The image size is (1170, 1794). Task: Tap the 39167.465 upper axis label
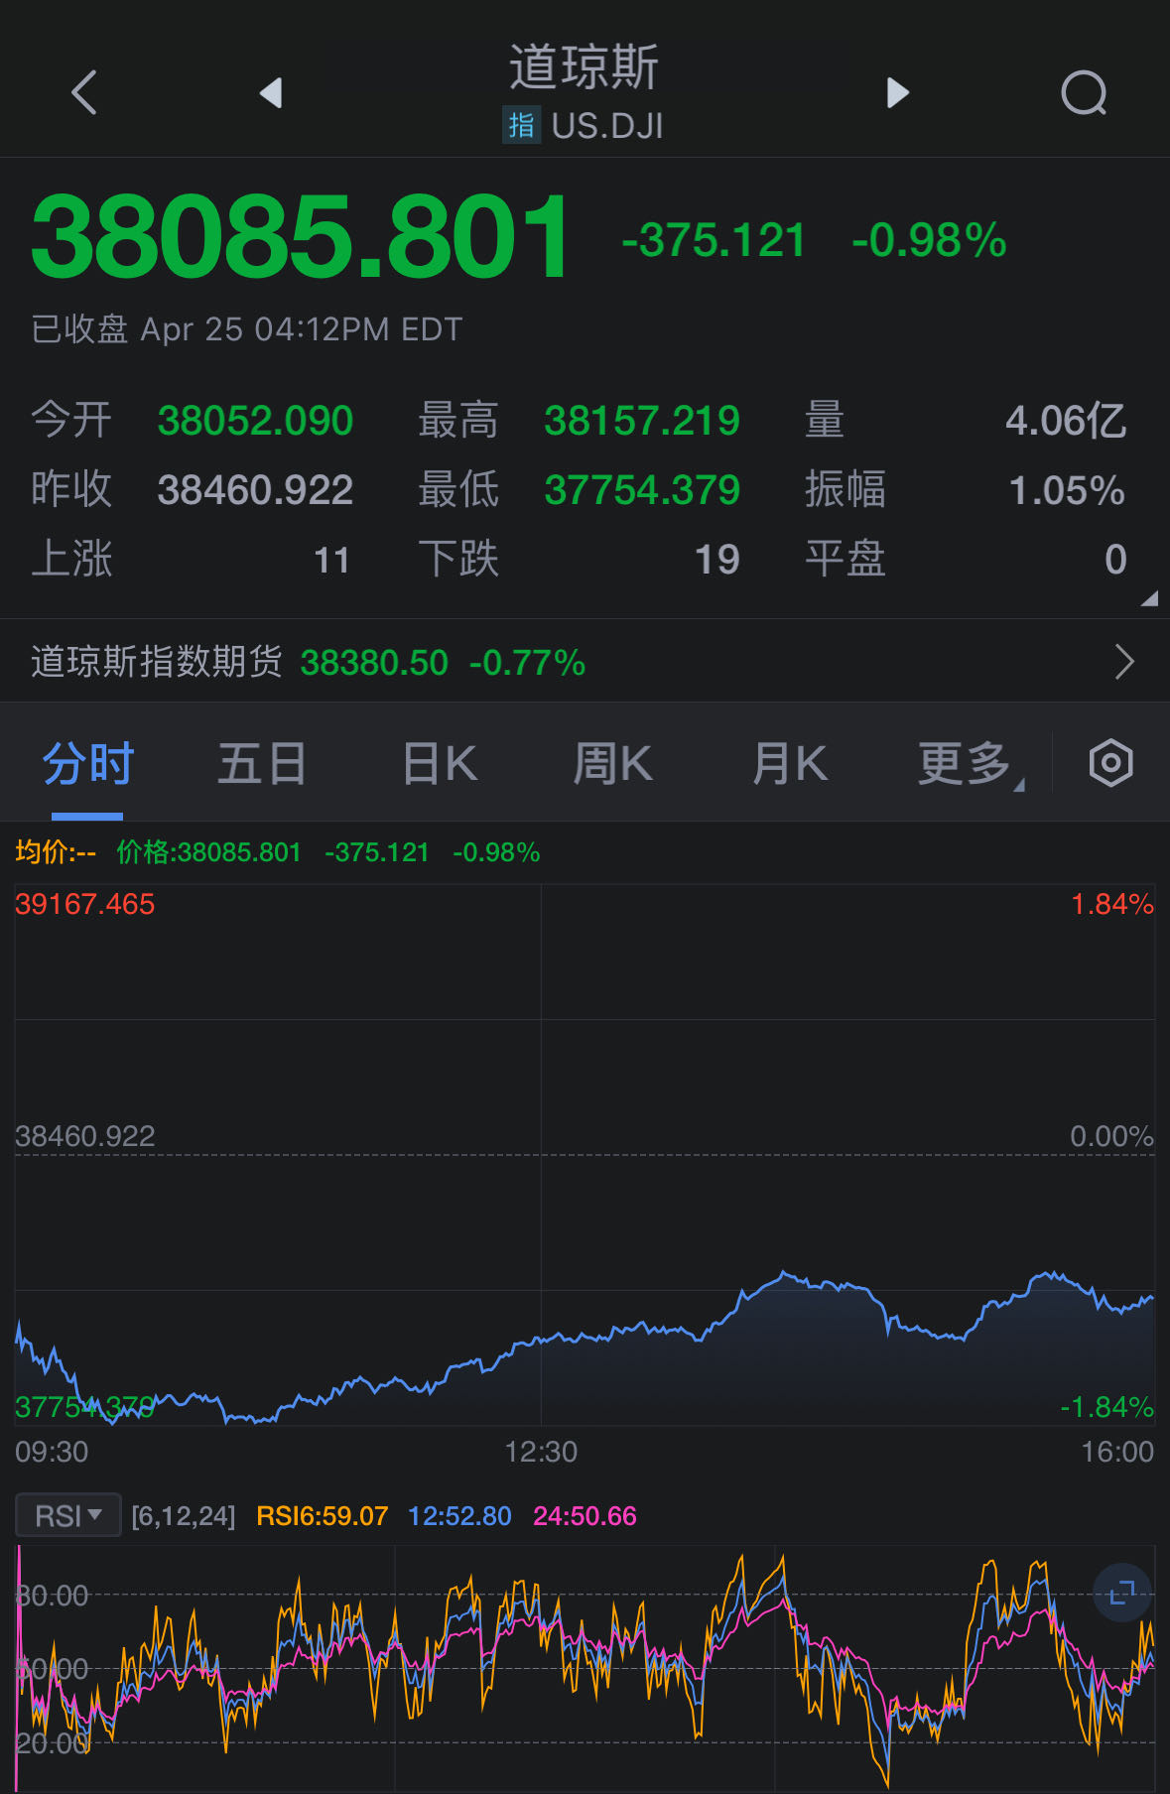pyautogui.click(x=85, y=904)
